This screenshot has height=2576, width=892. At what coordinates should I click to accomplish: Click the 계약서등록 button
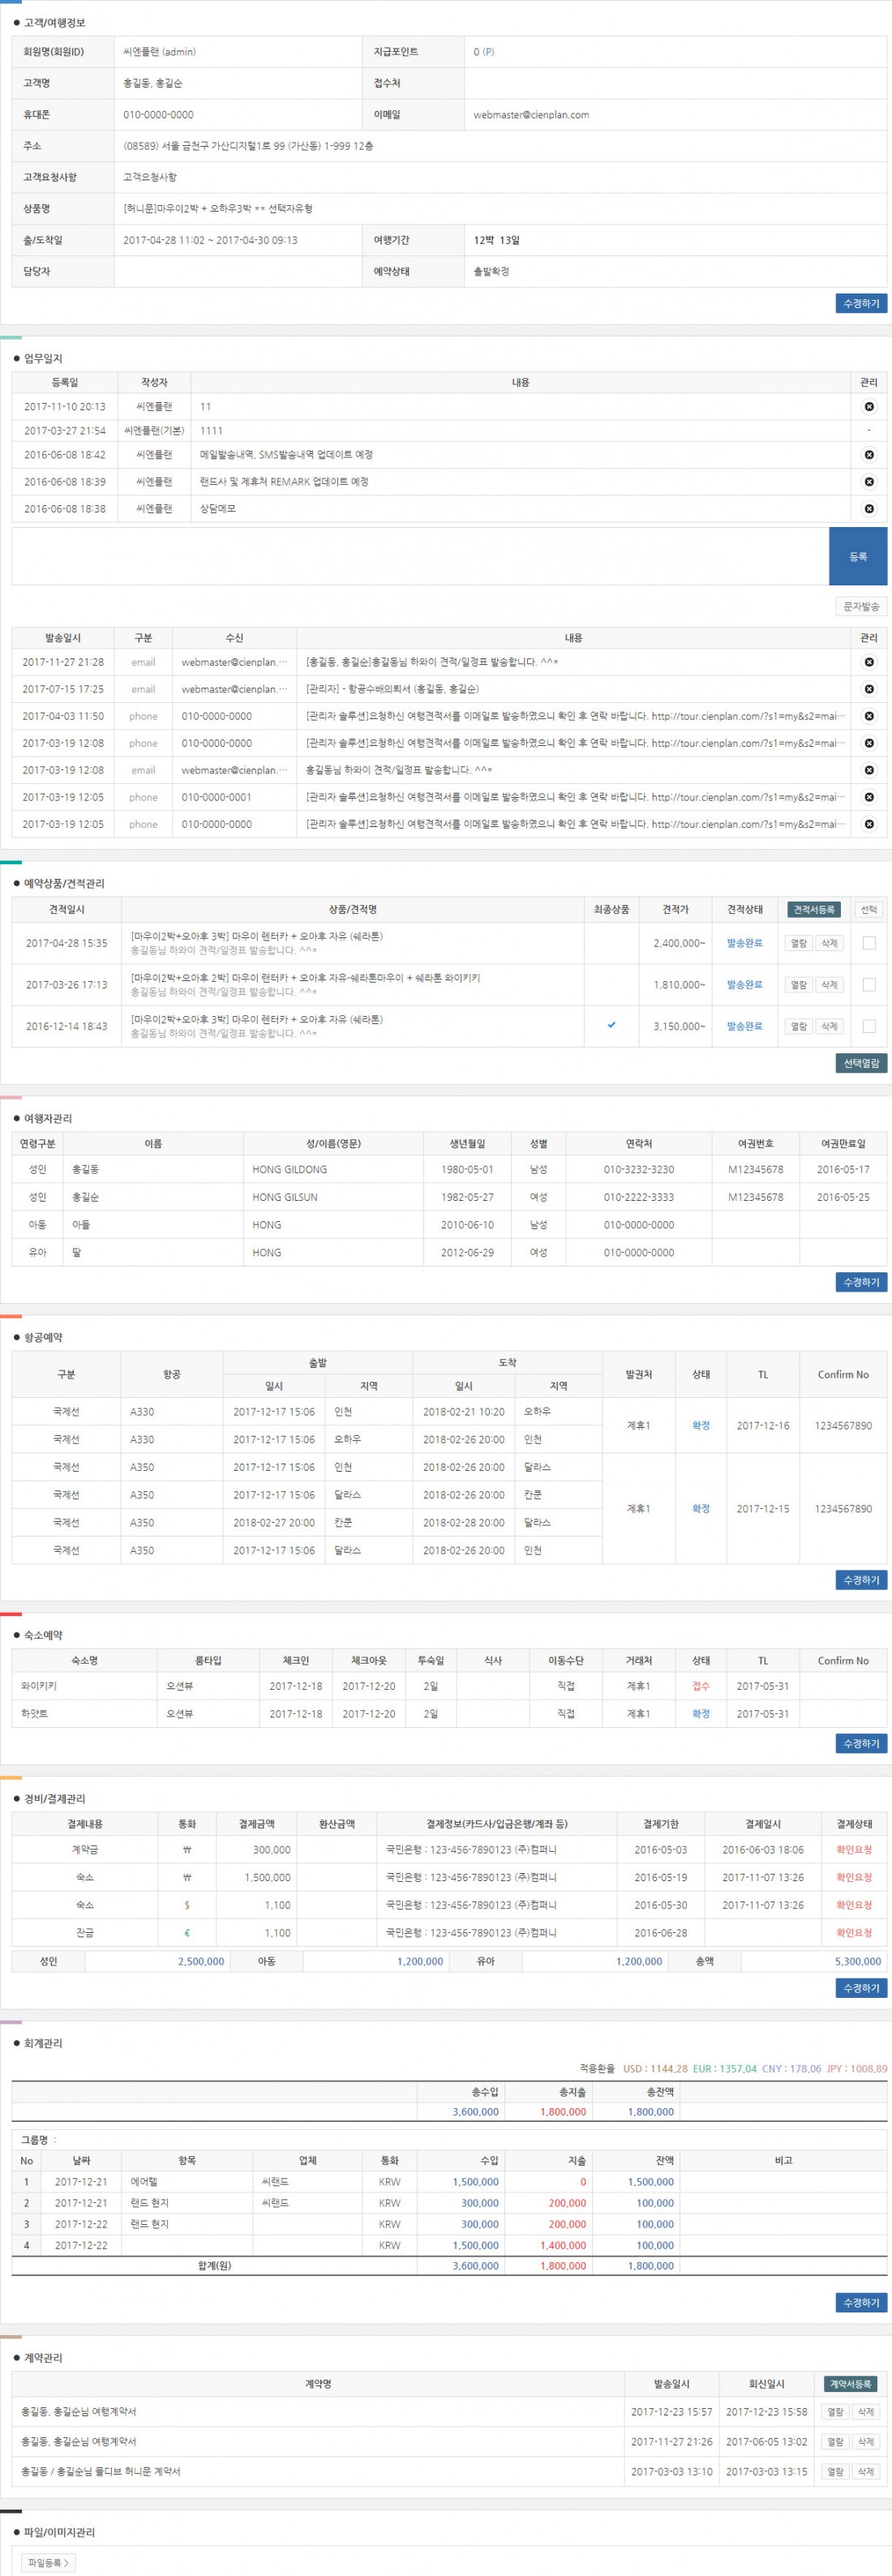pyautogui.click(x=851, y=2384)
